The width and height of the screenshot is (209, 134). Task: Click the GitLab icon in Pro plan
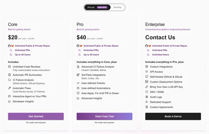[x=81, y=46]
